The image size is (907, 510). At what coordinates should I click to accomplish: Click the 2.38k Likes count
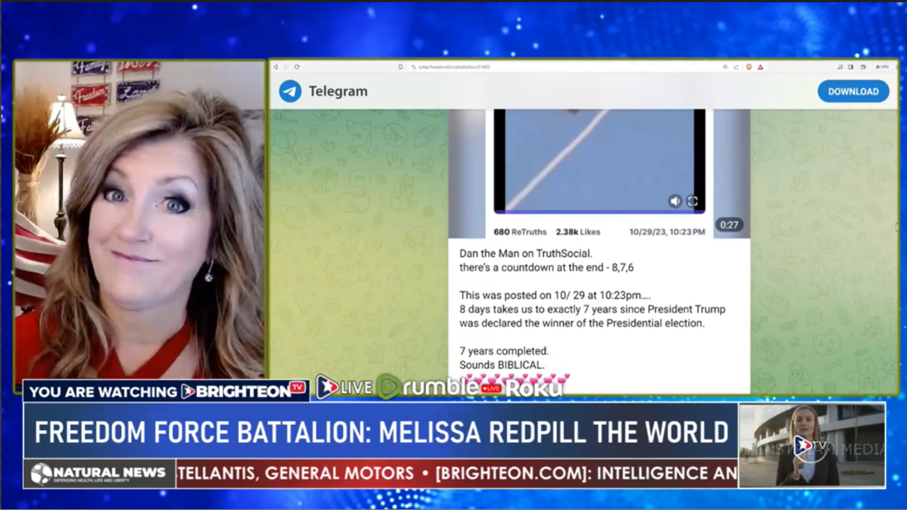[x=578, y=232]
